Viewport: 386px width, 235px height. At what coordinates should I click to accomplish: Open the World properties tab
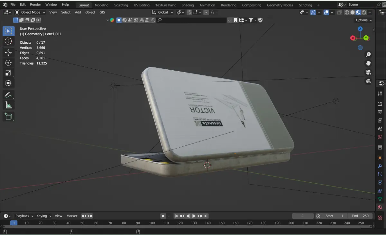click(380, 137)
